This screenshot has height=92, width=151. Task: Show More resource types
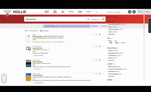(x=111, y=60)
